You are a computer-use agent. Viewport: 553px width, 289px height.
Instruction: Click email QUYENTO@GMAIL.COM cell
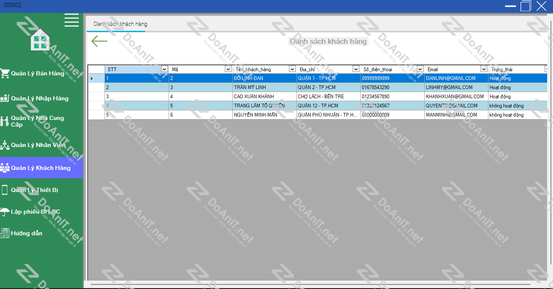pos(456,106)
